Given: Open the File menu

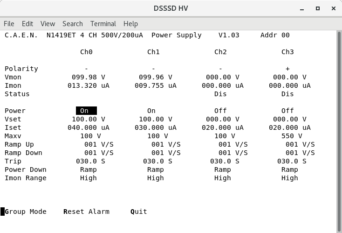Looking at the screenshot, I should [x=9, y=24].
